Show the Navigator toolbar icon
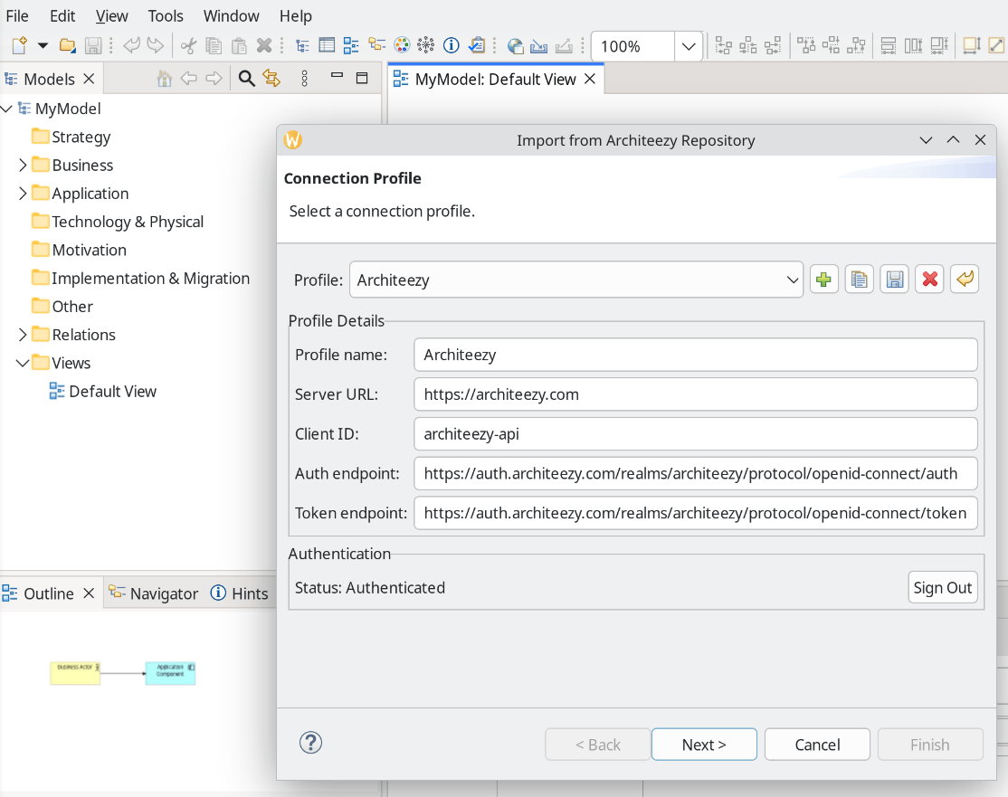This screenshot has height=797, width=1008. [376, 45]
